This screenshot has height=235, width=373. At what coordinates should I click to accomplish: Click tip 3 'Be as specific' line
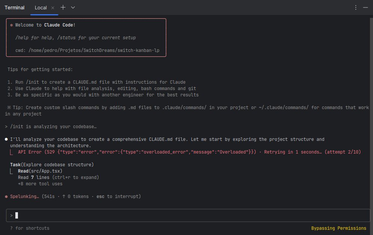pos(103,95)
